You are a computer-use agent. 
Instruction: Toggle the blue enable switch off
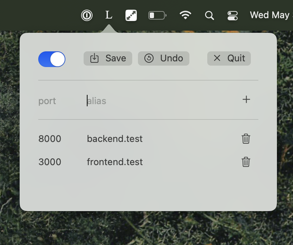pos(52,59)
